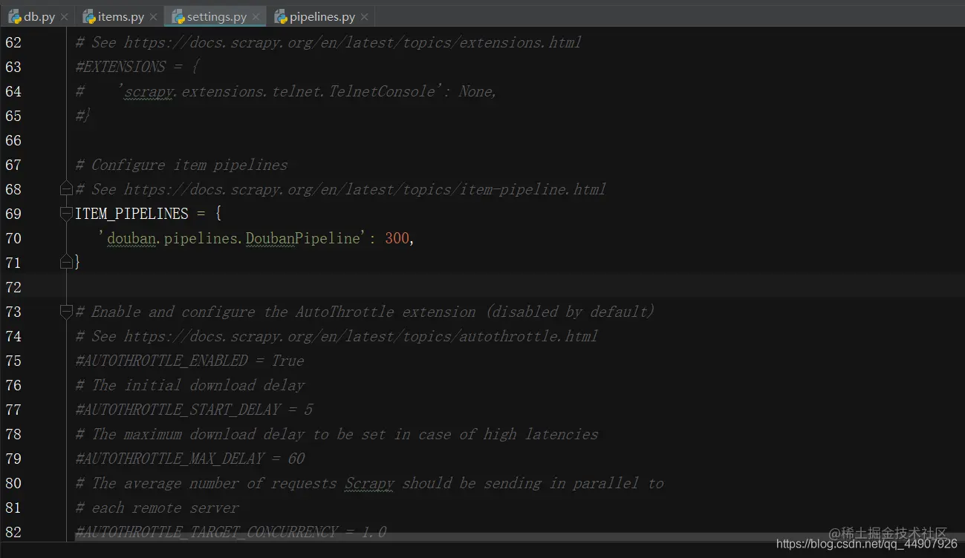
Task: Click line number 72 in the gutter
Action: click(x=13, y=287)
